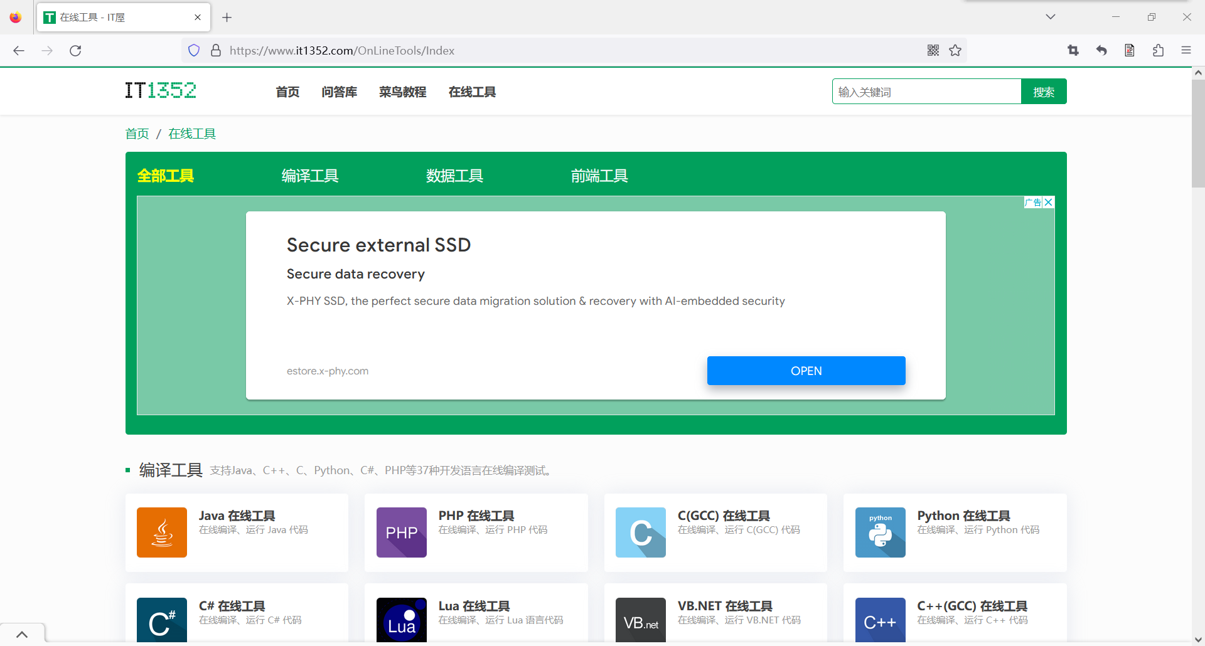
Task: Click the green 搜索 button
Action: coord(1044,92)
